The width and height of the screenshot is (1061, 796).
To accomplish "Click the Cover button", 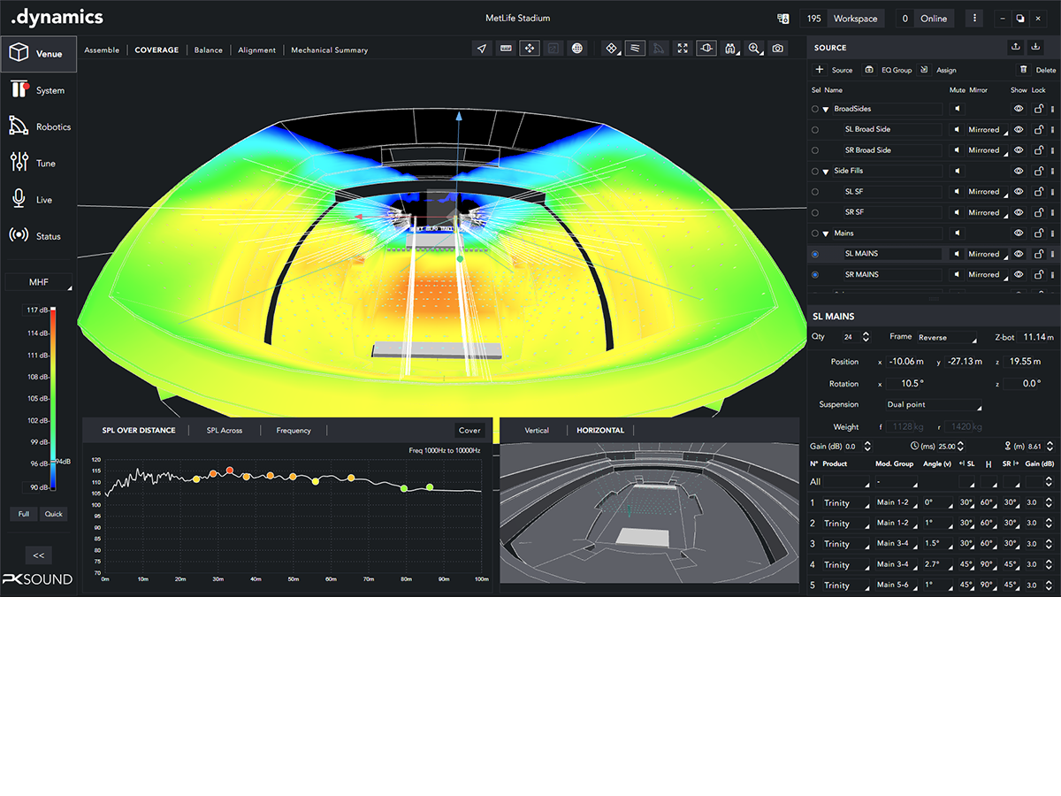I will pos(469,430).
